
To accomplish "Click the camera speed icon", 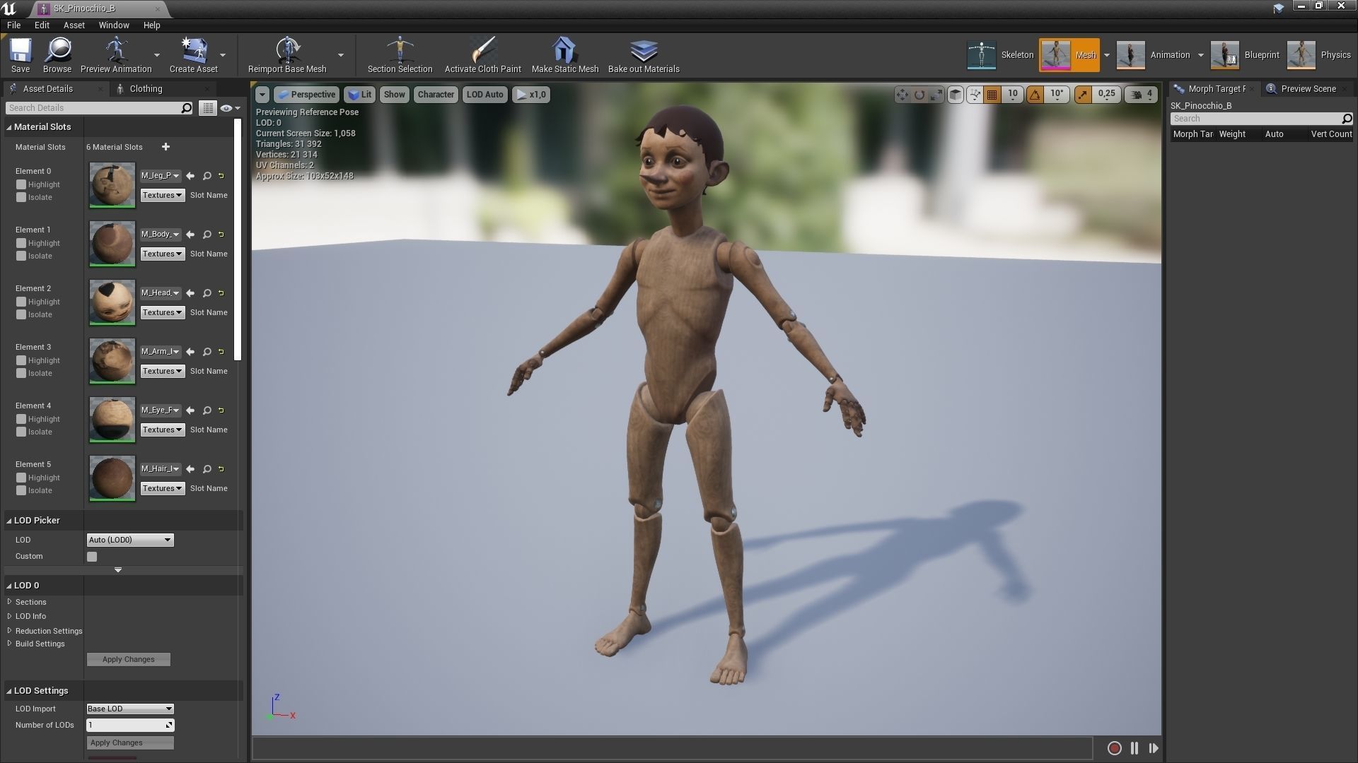I will tap(1136, 95).
